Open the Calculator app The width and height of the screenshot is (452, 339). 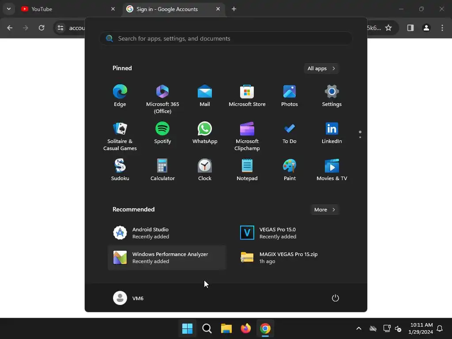(x=162, y=170)
